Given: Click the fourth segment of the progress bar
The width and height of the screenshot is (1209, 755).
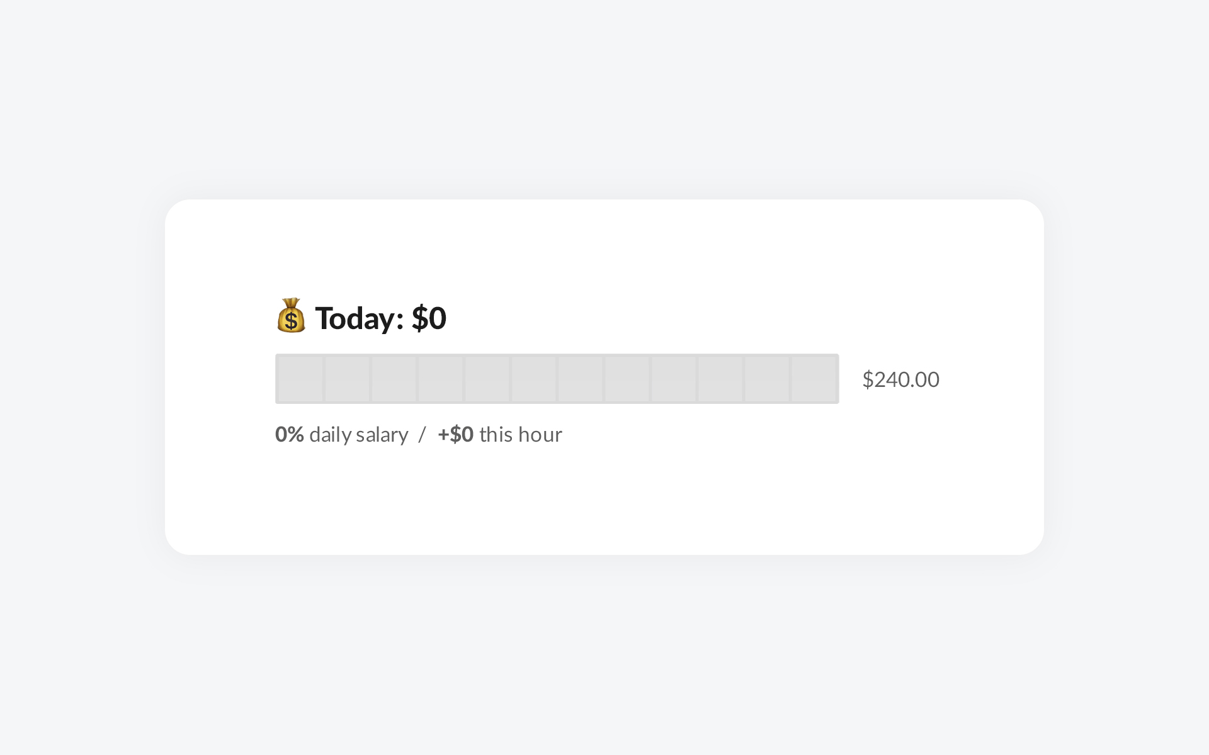Looking at the screenshot, I should click(440, 379).
